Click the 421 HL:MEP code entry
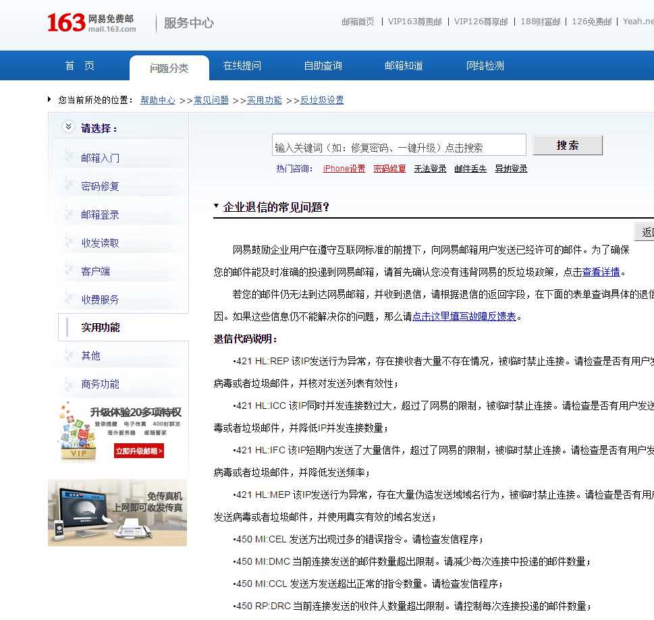Viewport: 654px width, 620px height. 261,495
